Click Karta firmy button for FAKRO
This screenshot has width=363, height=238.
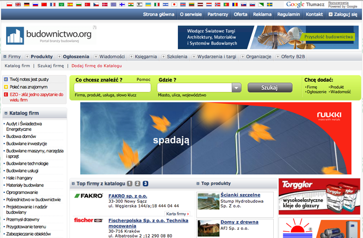point(177,214)
